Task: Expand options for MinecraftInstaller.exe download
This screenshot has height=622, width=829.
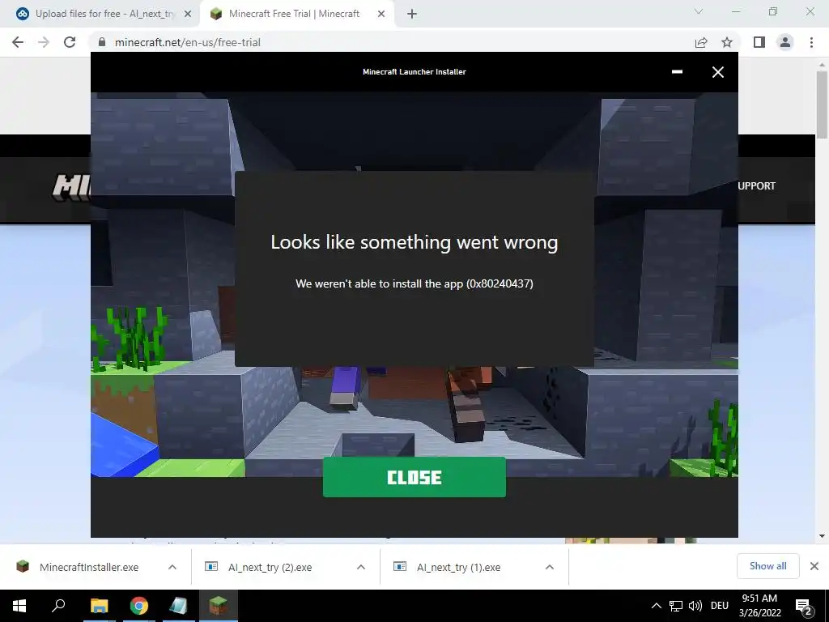Action: (172, 567)
